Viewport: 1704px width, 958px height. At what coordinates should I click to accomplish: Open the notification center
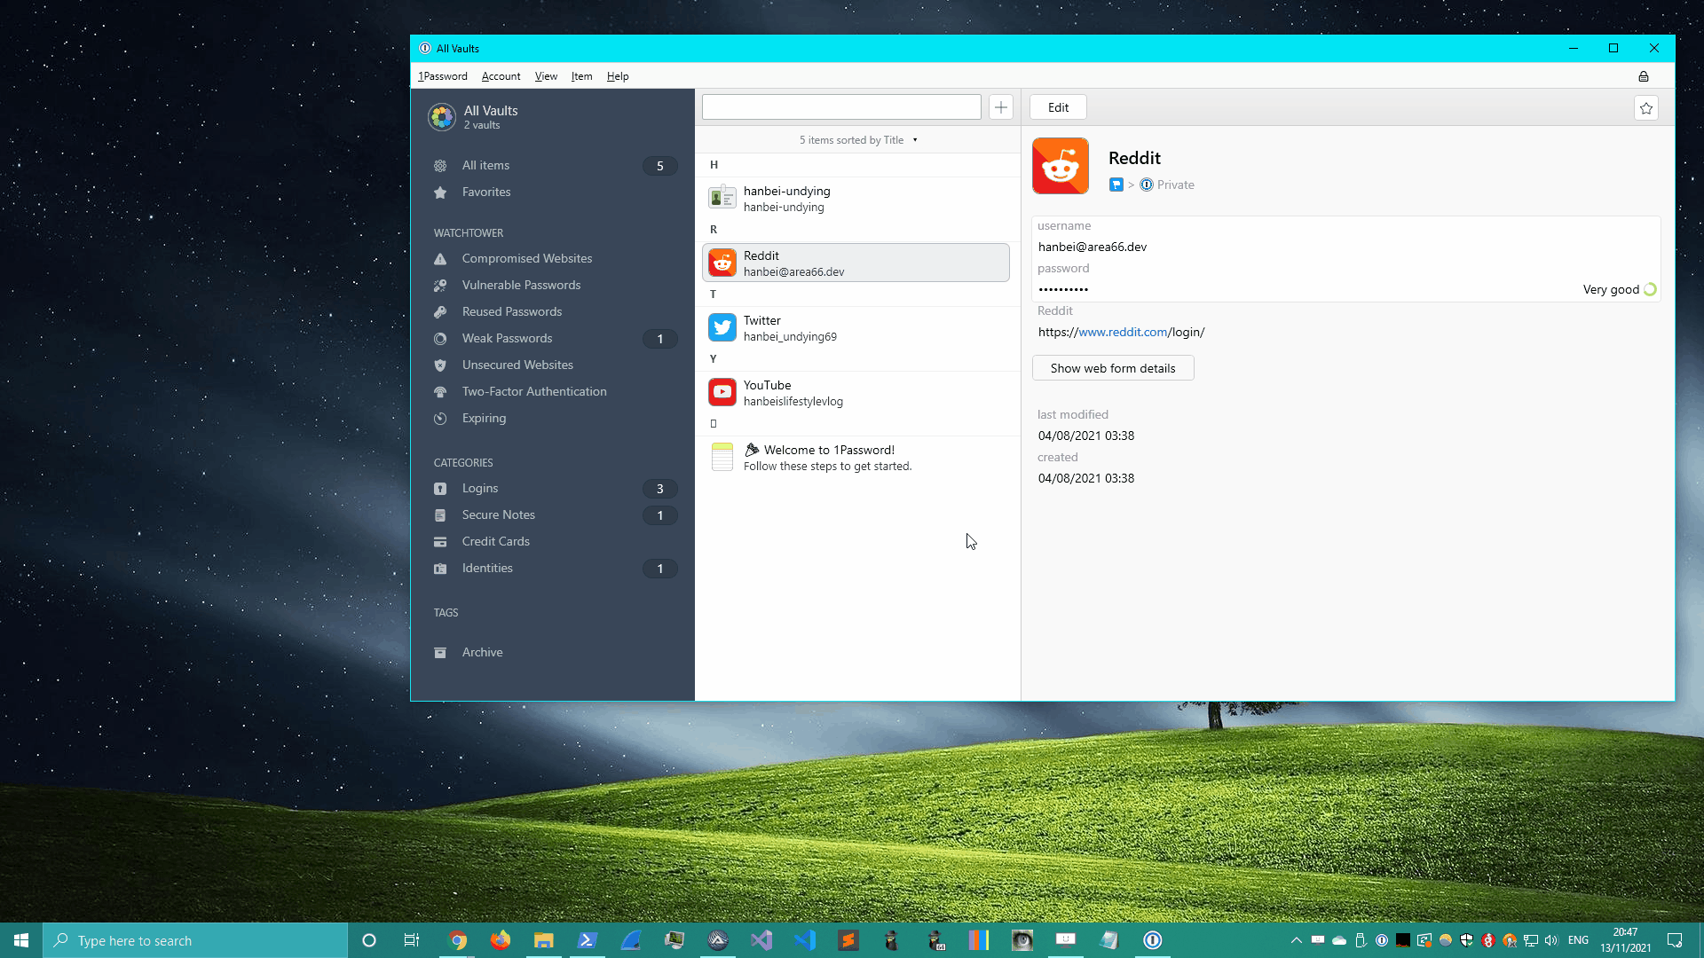tap(1675, 940)
